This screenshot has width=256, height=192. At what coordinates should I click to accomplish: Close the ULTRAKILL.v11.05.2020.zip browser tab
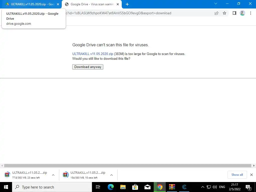coord(58,4)
